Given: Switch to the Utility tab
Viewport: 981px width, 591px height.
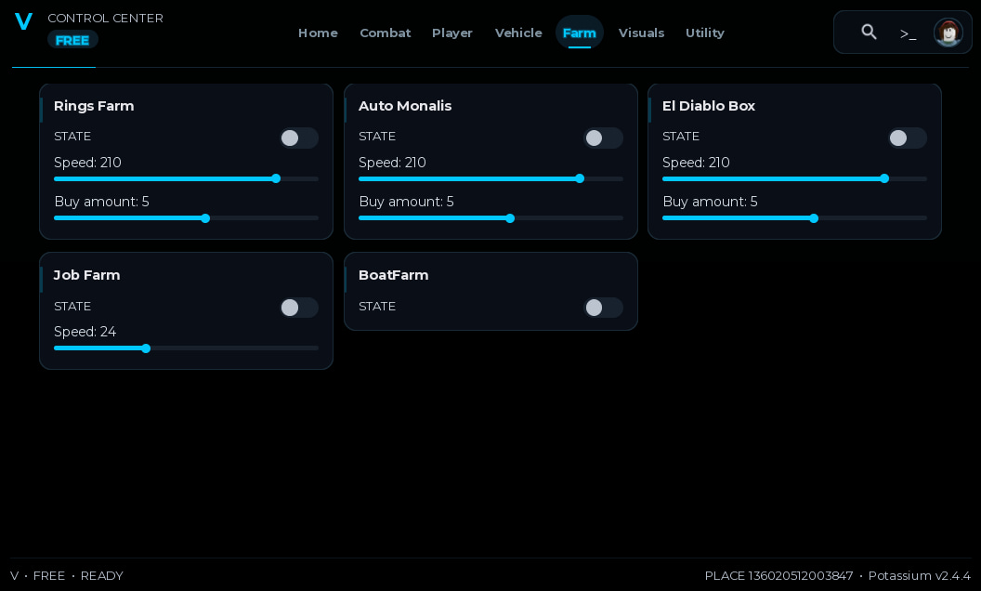Looking at the screenshot, I should click(705, 33).
